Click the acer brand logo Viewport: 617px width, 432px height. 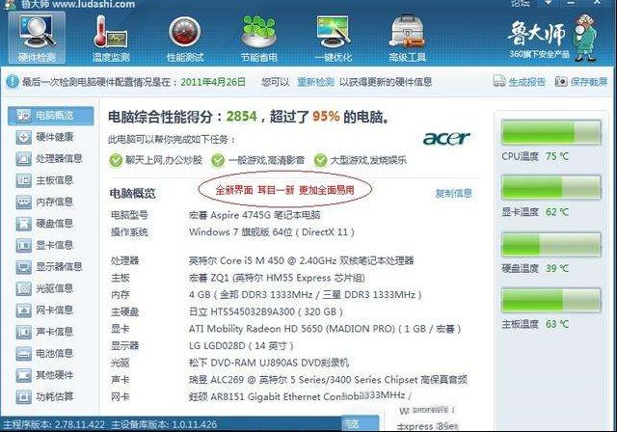click(x=446, y=138)
